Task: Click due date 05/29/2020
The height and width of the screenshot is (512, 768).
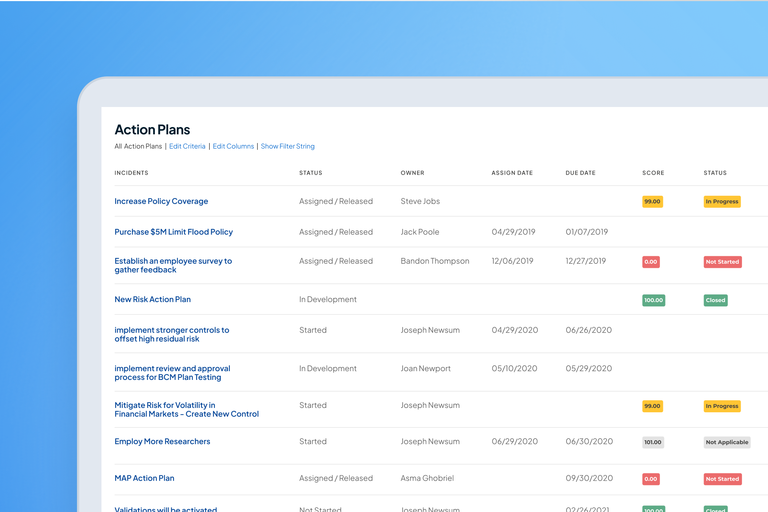Action: [588, 368]
